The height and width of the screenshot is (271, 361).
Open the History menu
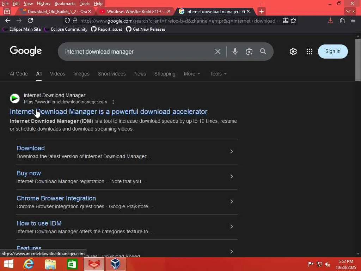tap(43, 4)
